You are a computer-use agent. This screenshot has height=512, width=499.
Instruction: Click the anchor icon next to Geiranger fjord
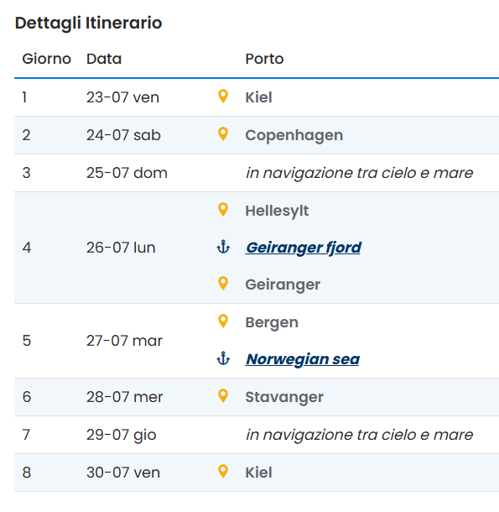coord(223,247)
